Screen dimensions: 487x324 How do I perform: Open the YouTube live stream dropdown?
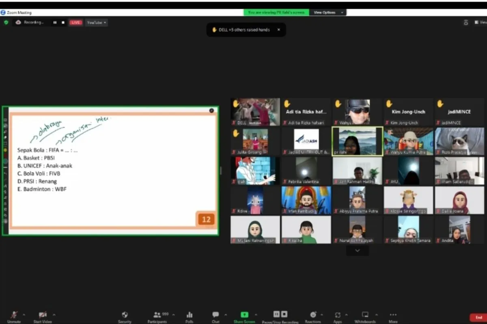point(97,23)
